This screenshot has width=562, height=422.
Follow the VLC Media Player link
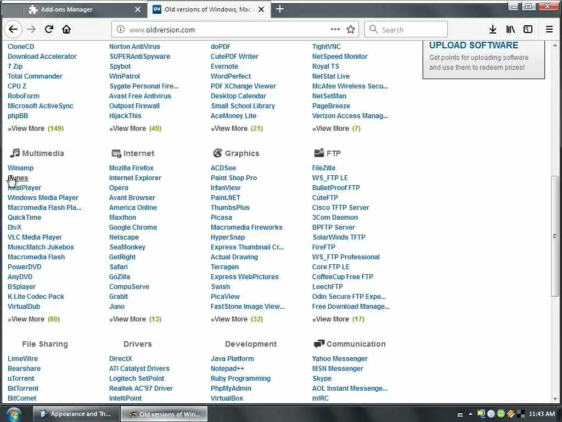[35, 237]
